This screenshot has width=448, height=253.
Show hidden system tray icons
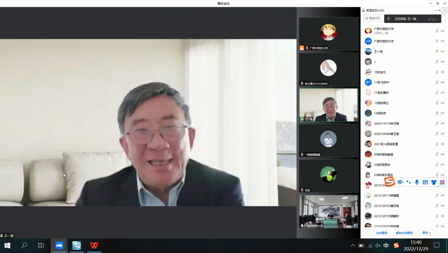pyautogui.click(x=352, y=245)
